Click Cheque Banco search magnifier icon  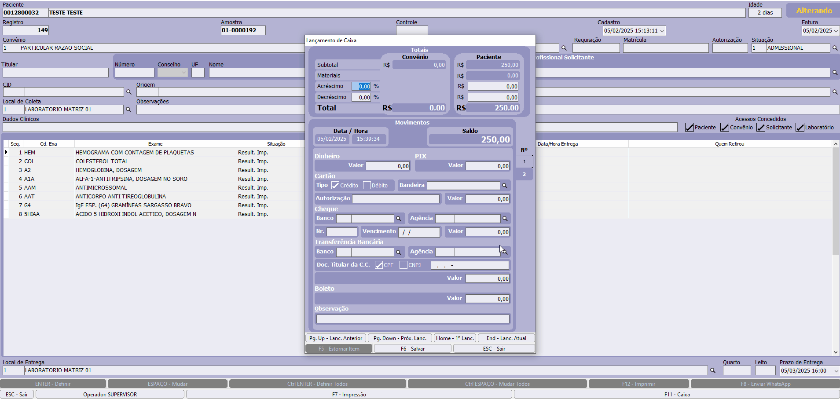tap(399, 219)
